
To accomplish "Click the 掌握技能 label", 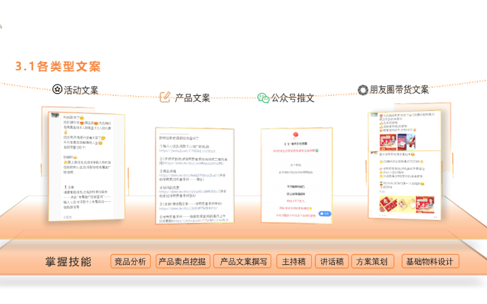I will click(68, 261).
